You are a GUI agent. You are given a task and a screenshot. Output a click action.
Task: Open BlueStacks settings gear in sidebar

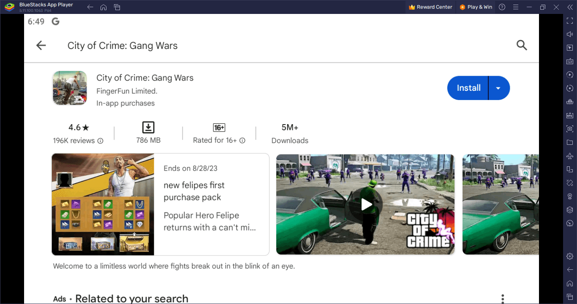pyautogui.click(x=570, y=256)
